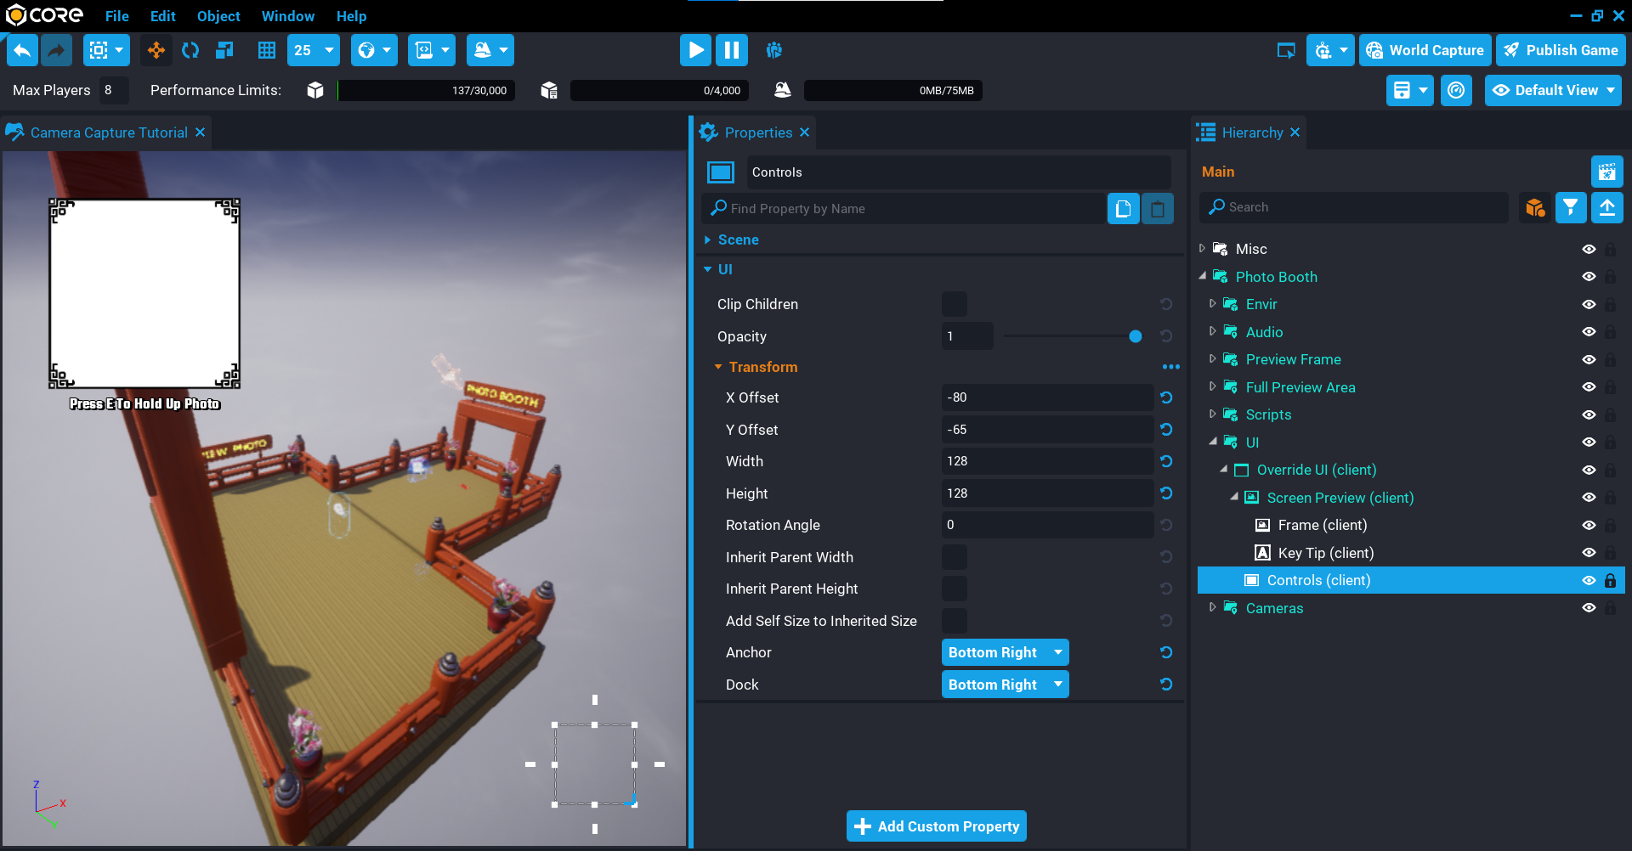Select the Scale tool icon
The height and width of the screenshot is (851, 1632).
click(224, 51)
